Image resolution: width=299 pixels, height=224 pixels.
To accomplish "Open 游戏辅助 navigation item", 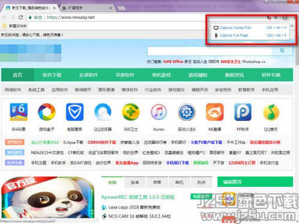I will click(198, 75).
